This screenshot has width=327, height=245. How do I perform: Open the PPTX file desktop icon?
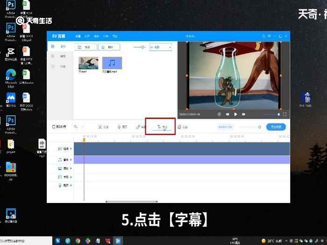26,55
